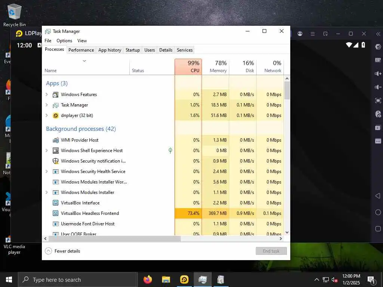Click LDPlayer Android home circle button
Image resolution: width=383 pixels, height=287 pixels.
point(378,212)
